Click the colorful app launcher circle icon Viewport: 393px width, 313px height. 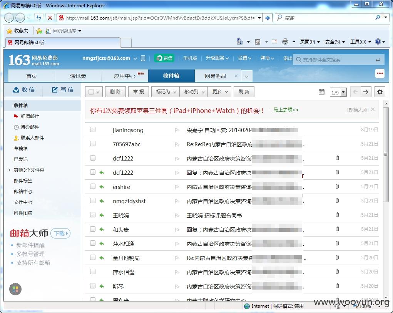click(15, 289)
